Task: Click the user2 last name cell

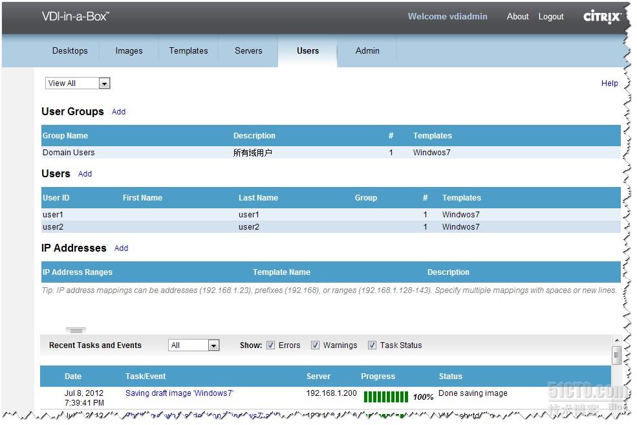Action: point(248,226)
